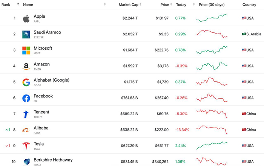Sort by Today column header
Screen dimensions: 264x166
click(x=181, y=5)
